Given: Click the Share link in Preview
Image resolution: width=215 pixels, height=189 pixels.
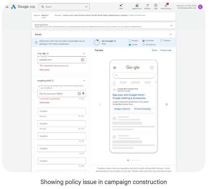Looking at the screenshot, I should 155,50.
